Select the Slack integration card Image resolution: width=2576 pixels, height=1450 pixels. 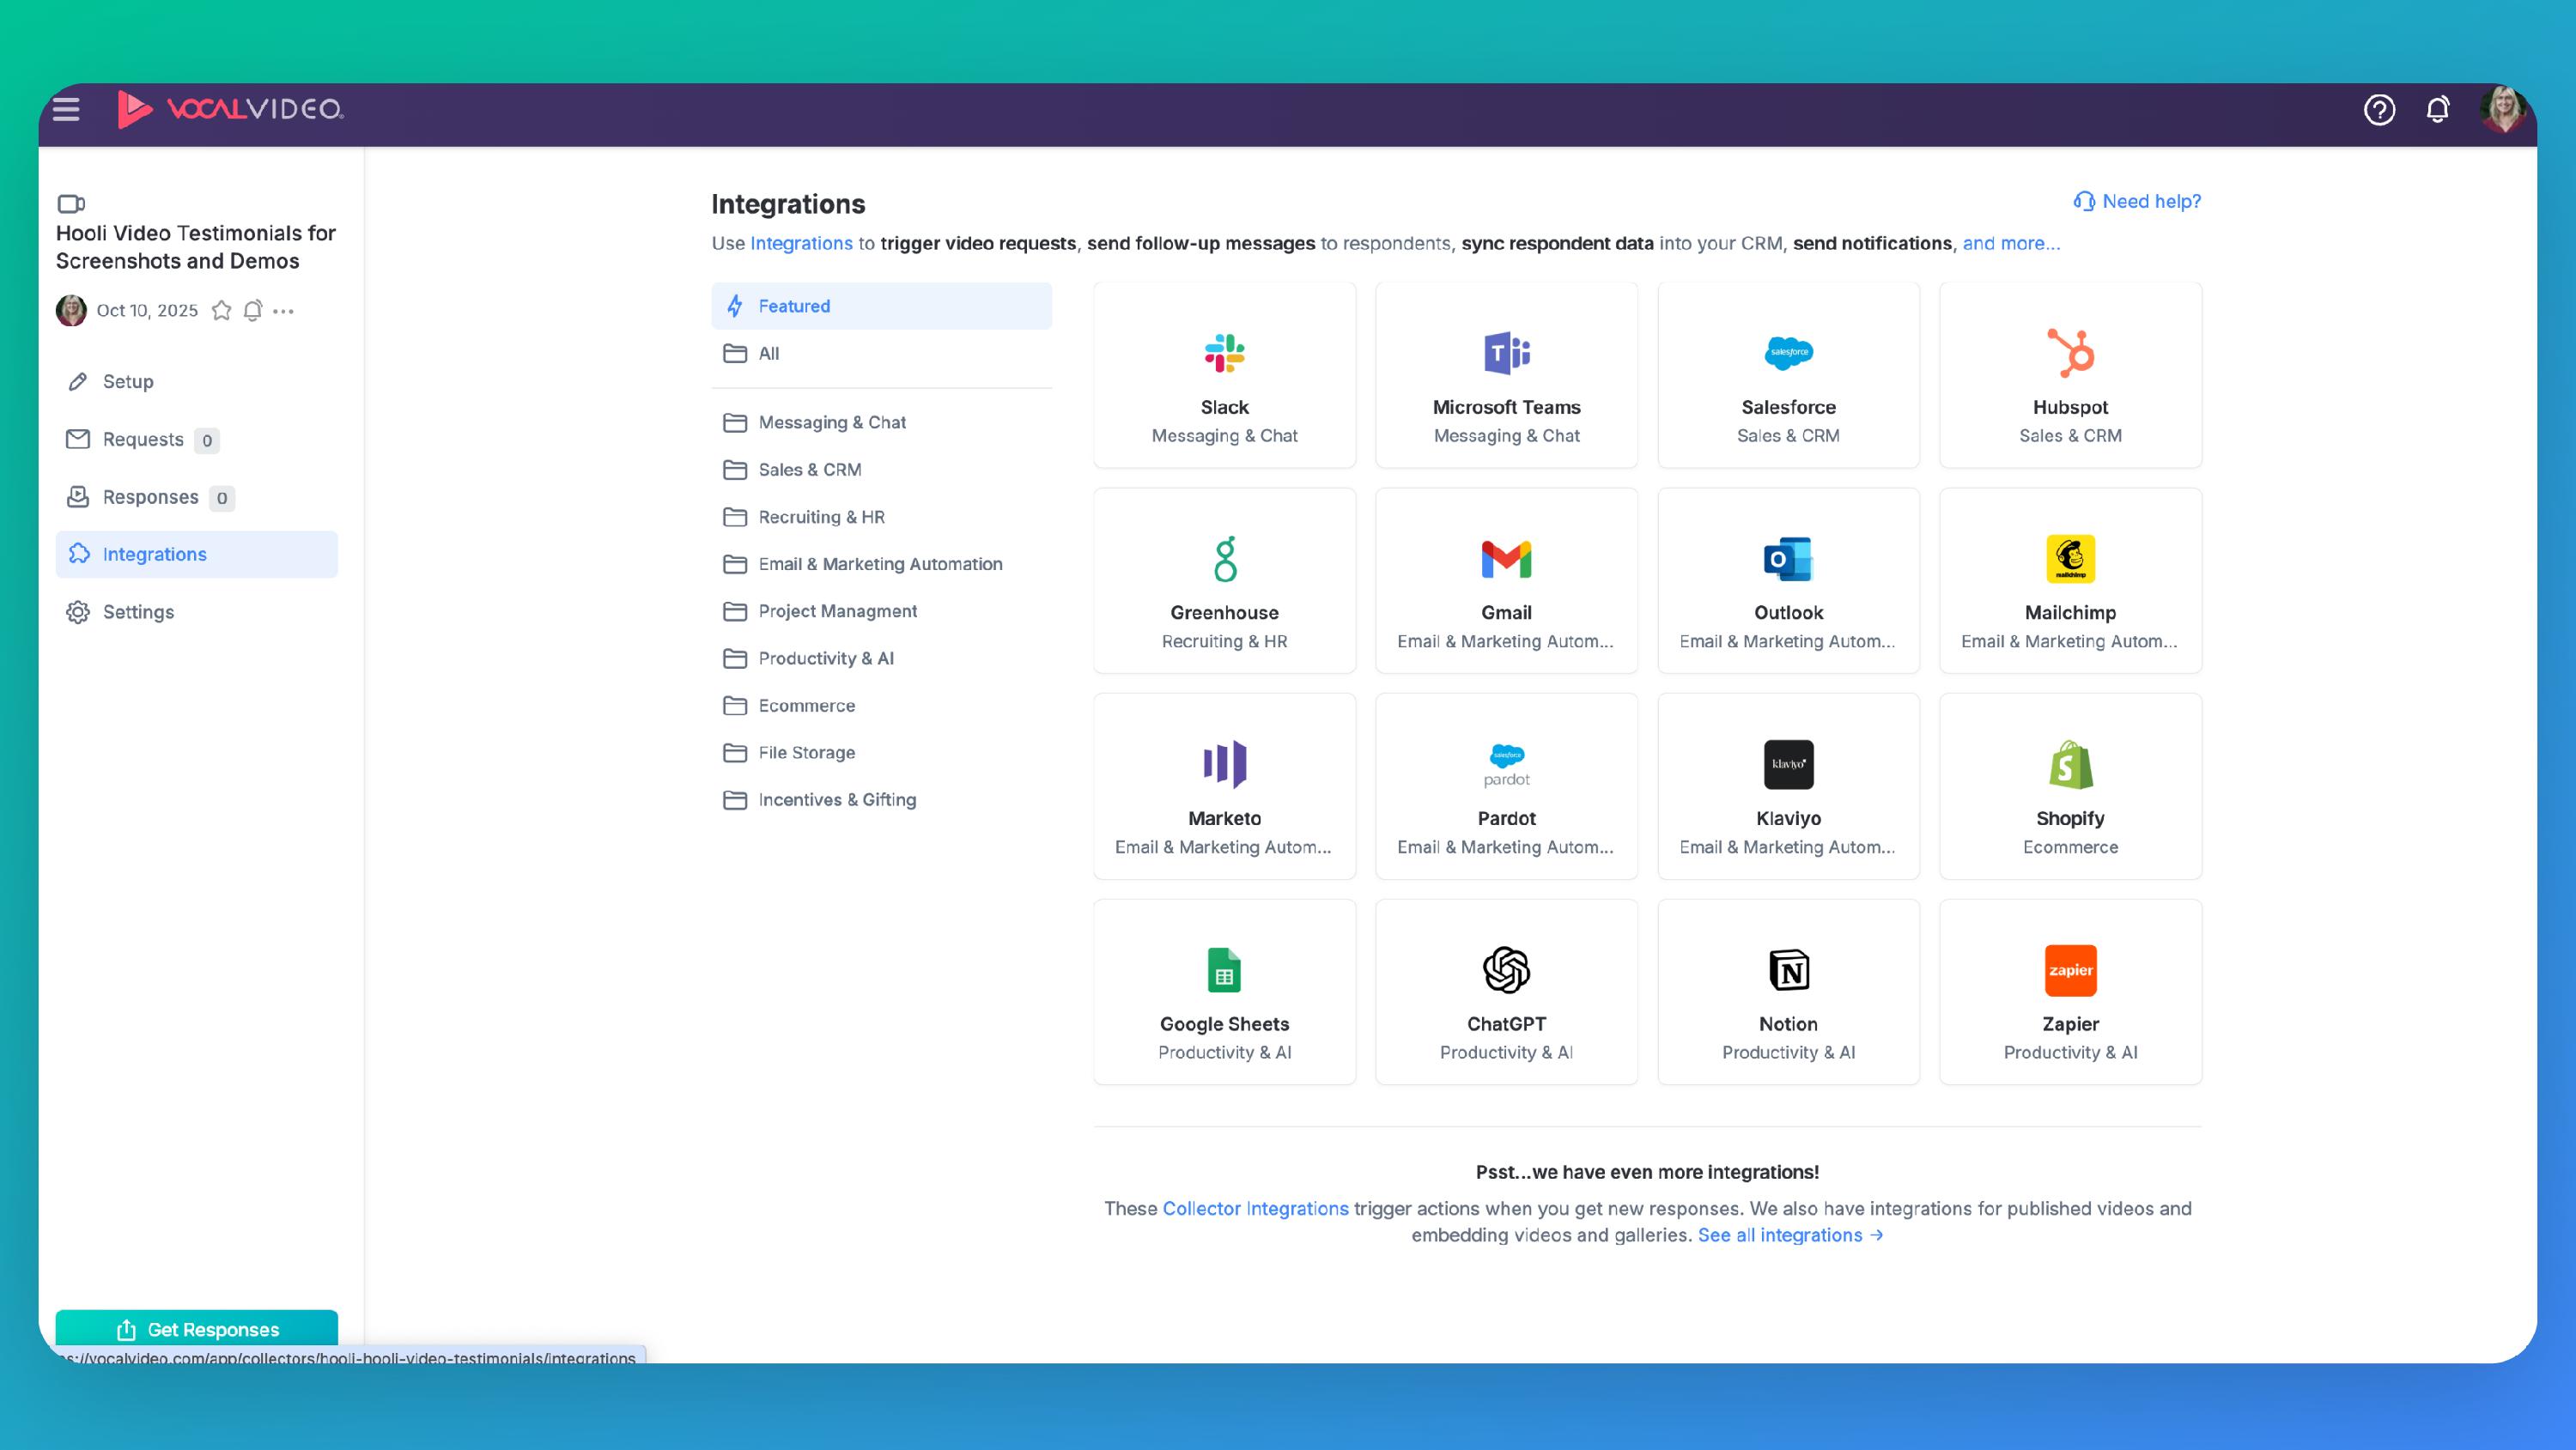click(x=1224, y=376)
